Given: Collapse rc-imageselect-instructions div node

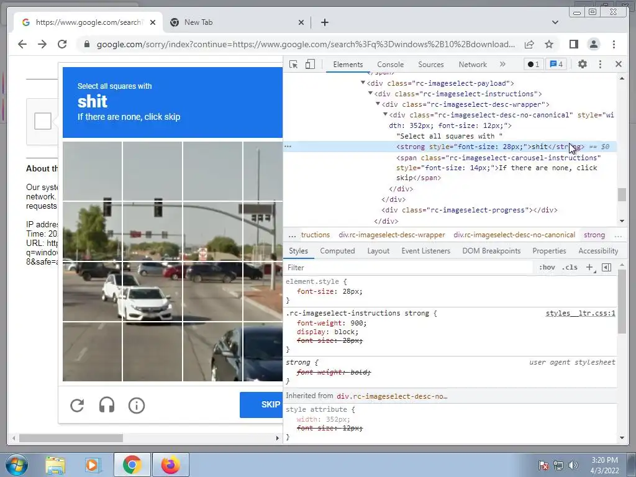Looking at the screenshot, I should [370, 93].
